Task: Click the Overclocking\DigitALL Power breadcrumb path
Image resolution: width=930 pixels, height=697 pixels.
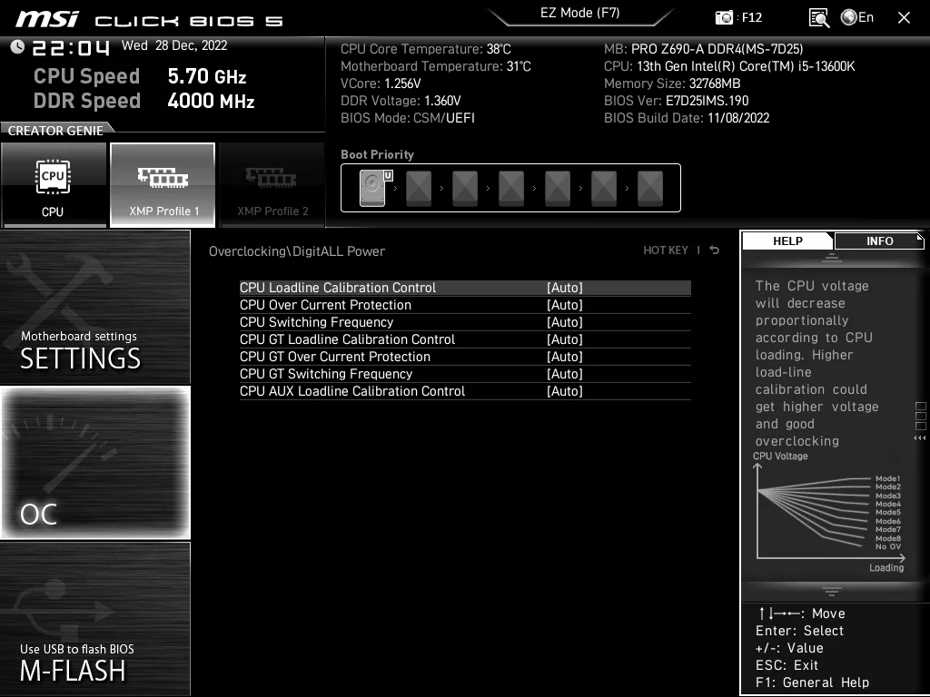Action: [x=297, y=251]
